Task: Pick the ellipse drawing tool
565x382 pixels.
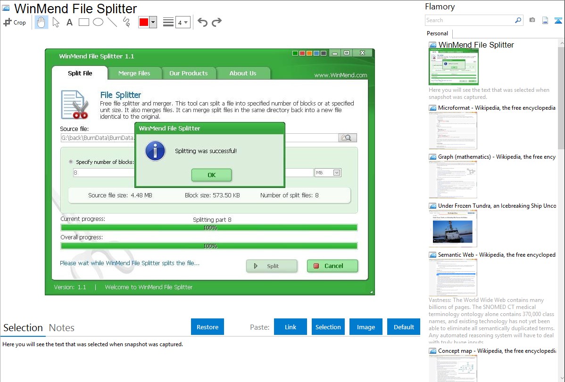Action: coord(98,22)
